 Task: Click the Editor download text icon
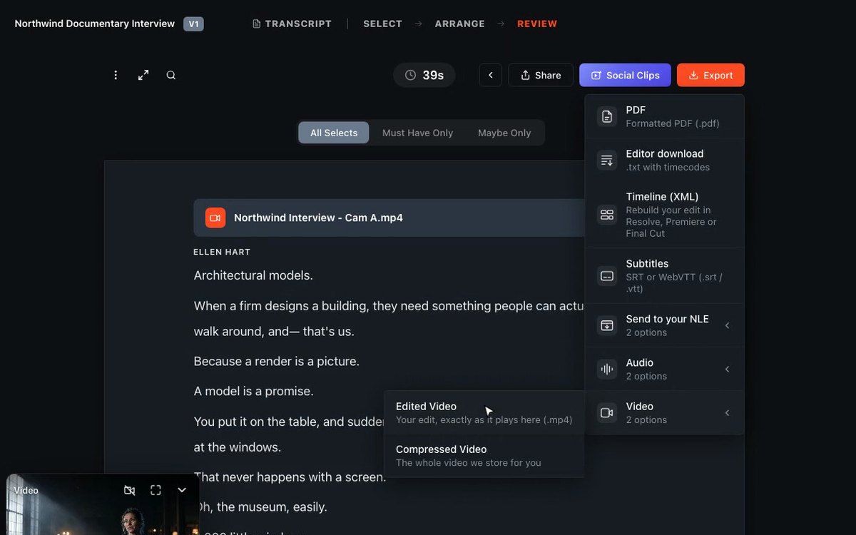607,160
